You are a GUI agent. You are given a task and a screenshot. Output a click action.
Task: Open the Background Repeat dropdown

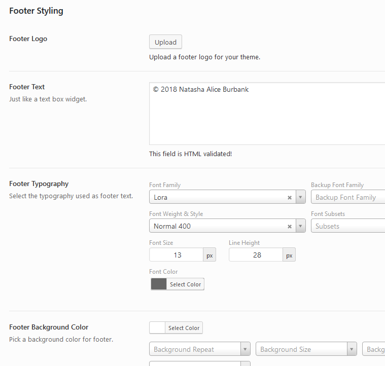click(246, 349)
